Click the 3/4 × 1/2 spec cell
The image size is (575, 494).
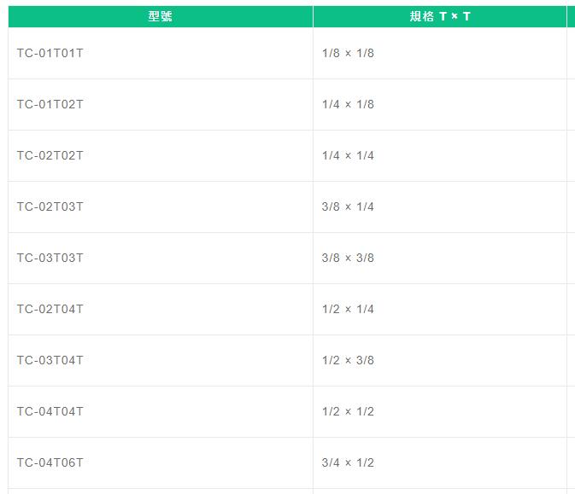coord(440,463)
